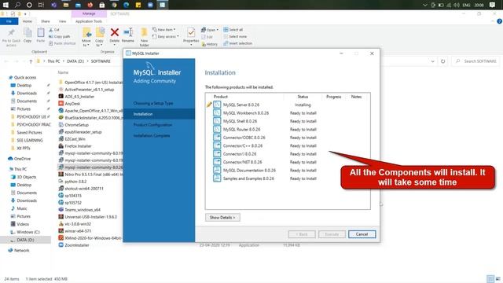
Task: Select Copy path in the ribbon
Action: click(60, 36)
